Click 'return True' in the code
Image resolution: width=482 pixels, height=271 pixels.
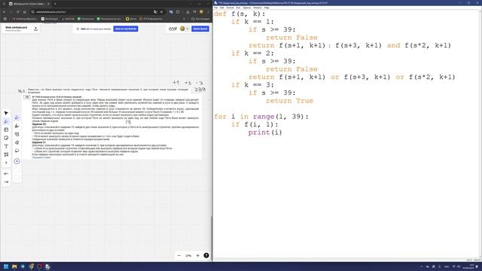coord(289,101)
